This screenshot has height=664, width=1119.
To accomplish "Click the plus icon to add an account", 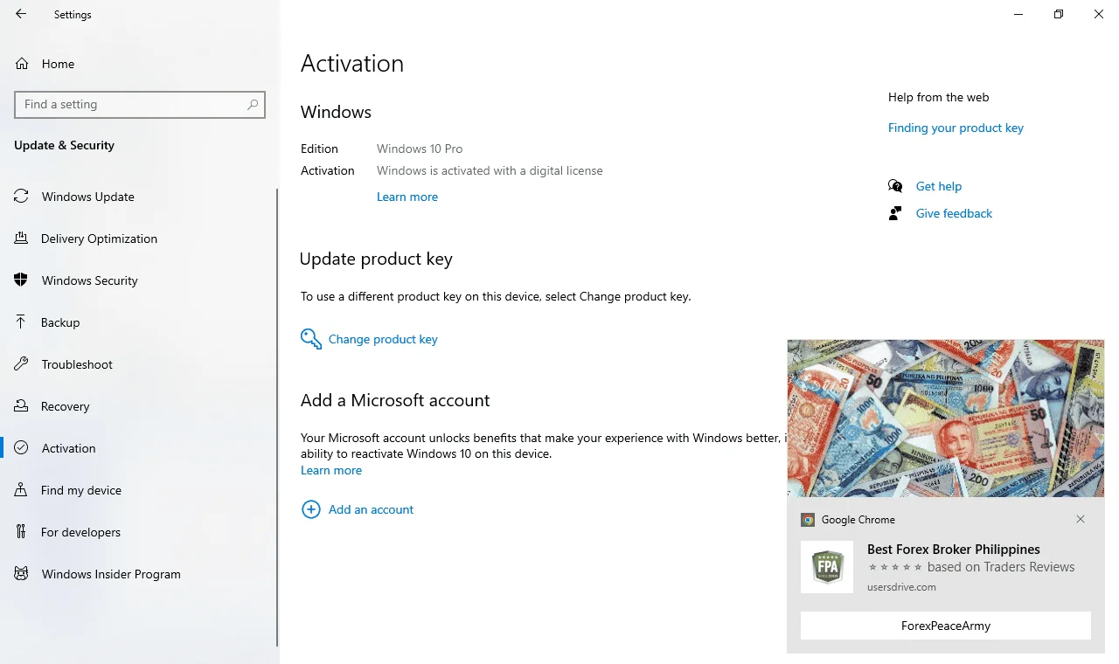I will coord(311,509).
